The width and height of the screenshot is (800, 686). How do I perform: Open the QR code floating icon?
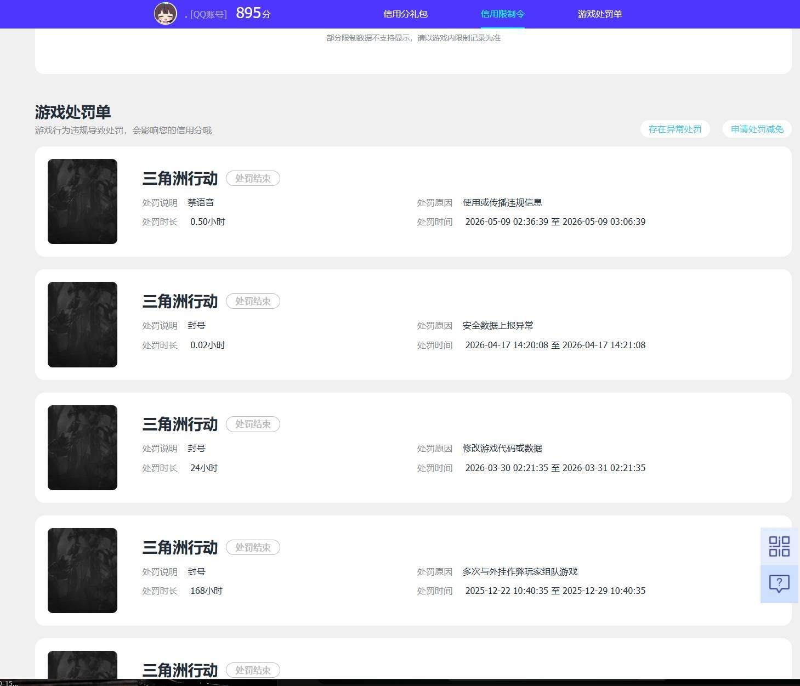(779, 546)
